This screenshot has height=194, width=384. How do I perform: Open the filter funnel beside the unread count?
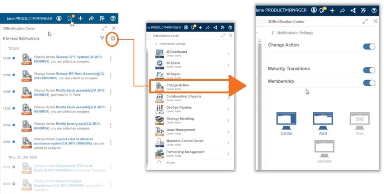tap(102, 38)
